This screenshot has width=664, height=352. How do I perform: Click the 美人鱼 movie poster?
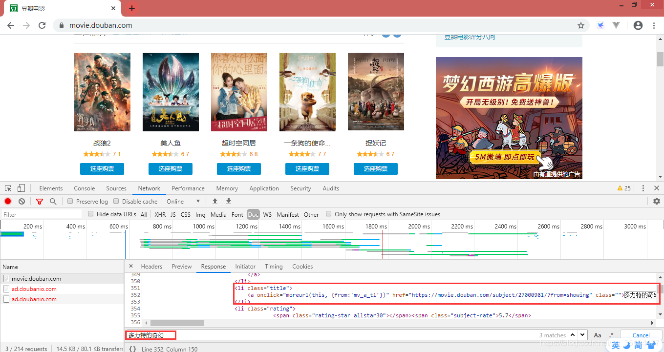(x=171, y=92)
